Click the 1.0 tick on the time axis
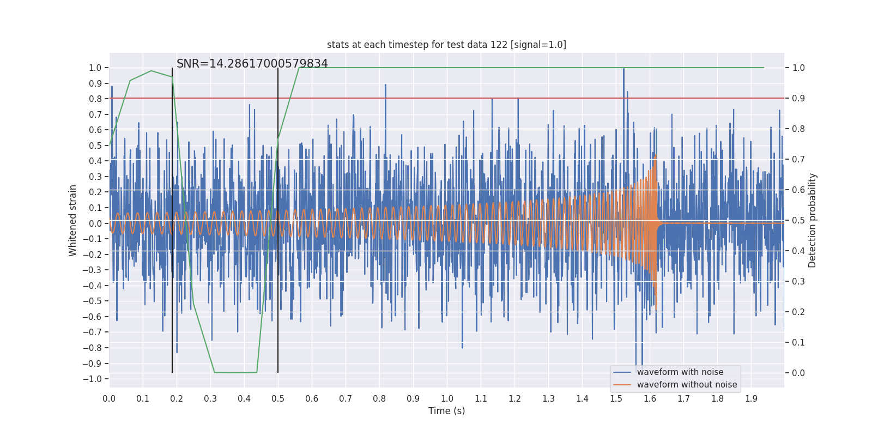The width and height of the screenshot is (872, 436). coord(447,399)
